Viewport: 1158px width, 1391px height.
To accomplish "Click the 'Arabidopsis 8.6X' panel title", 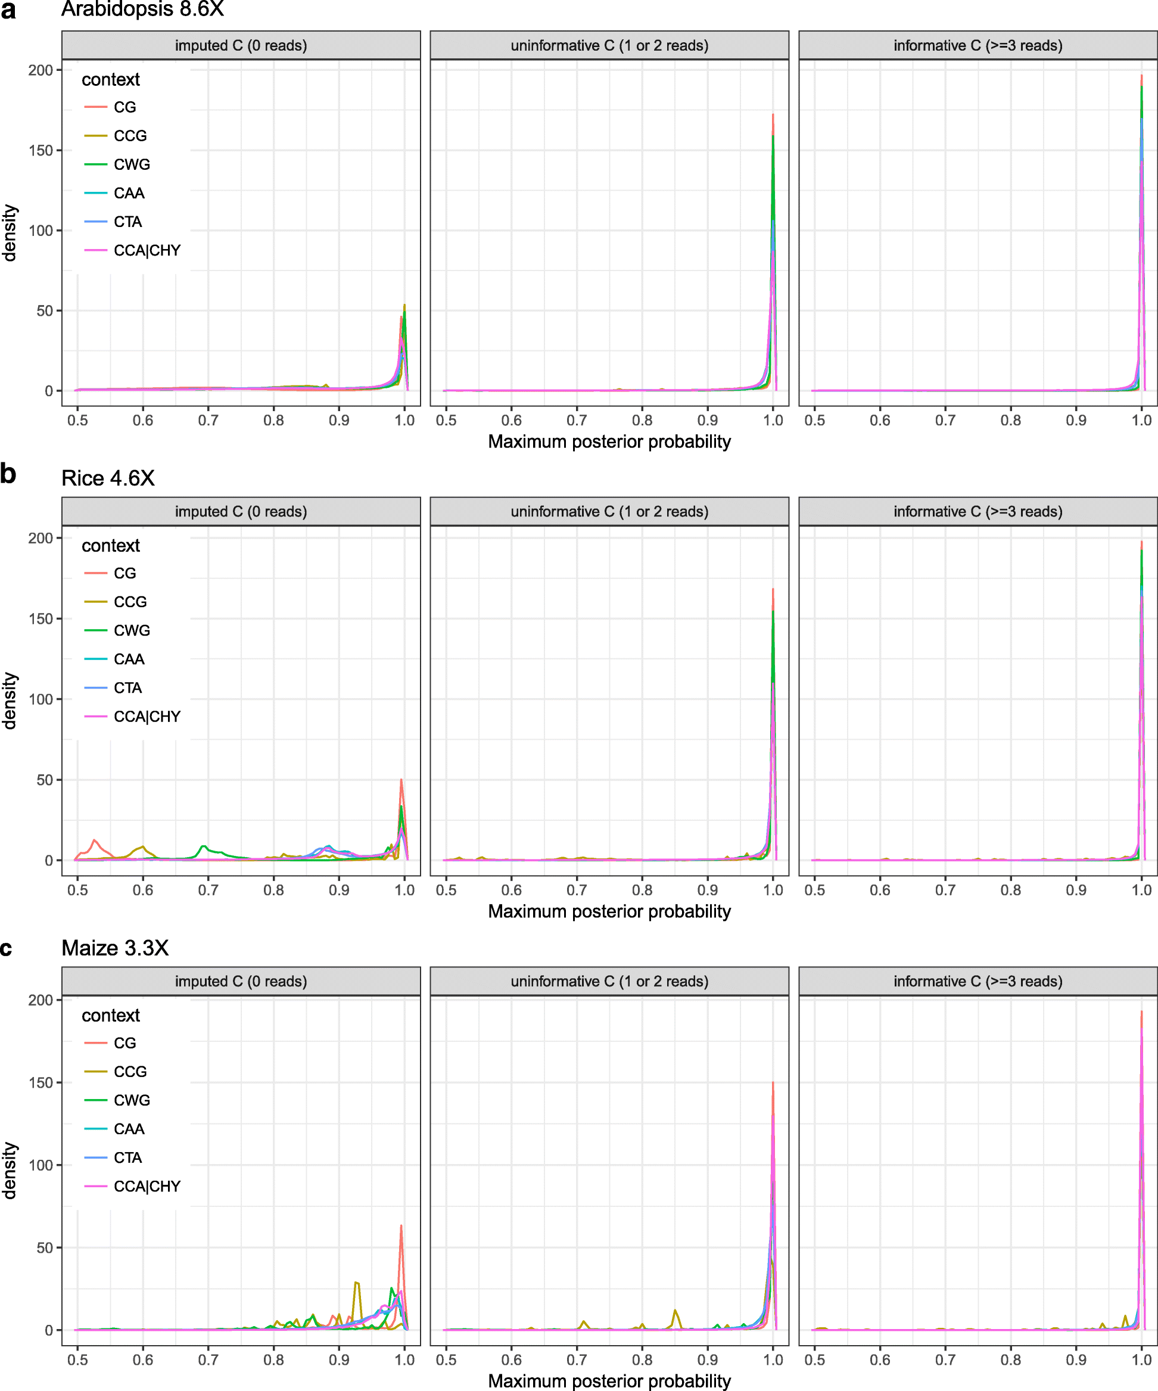I will click(142, 10).
